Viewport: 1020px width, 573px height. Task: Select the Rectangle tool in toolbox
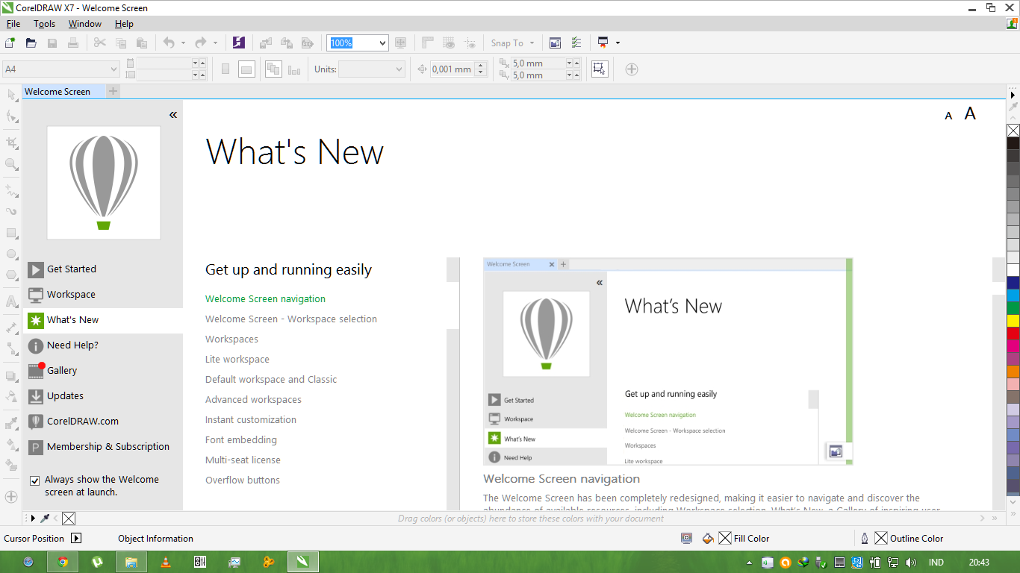pyautogui.click(x=11, y=233)
